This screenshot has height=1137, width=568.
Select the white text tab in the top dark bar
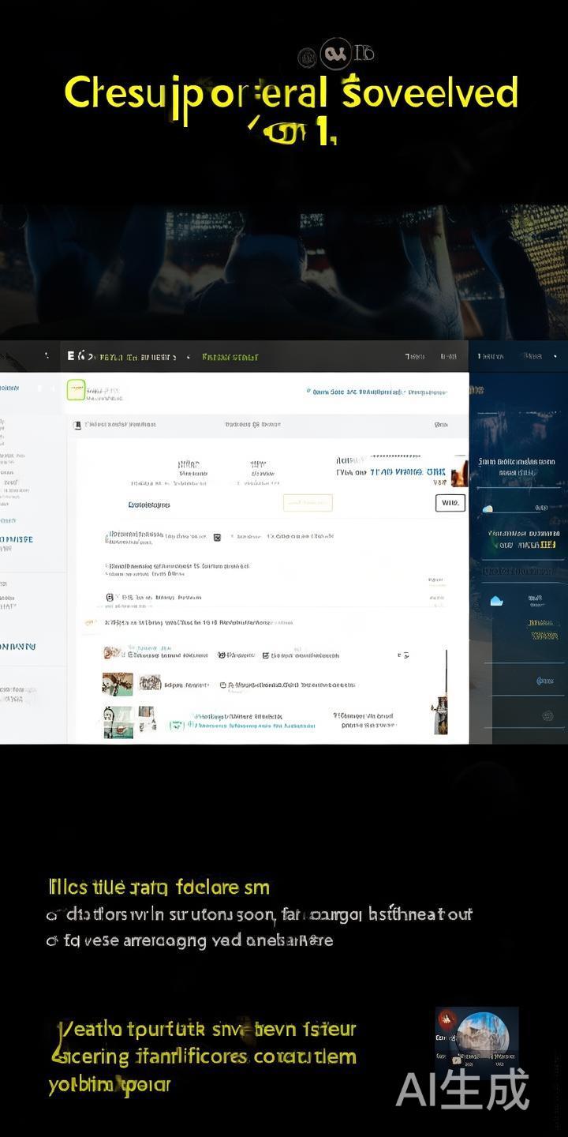pos(134,357)
